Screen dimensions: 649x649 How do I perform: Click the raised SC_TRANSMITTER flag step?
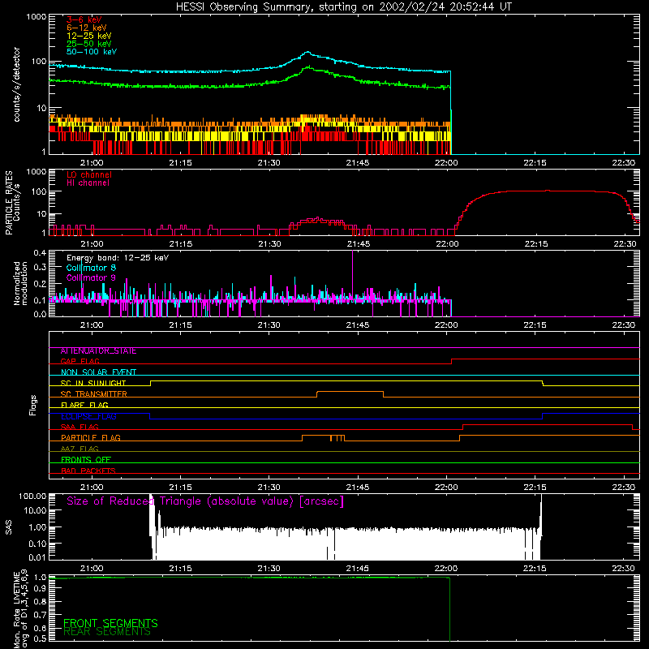350,392
